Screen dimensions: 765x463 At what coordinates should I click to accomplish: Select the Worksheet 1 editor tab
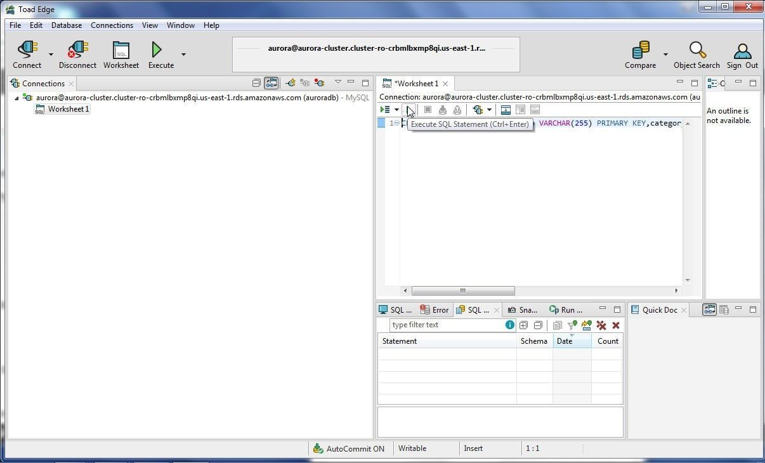tap(416, 84)
